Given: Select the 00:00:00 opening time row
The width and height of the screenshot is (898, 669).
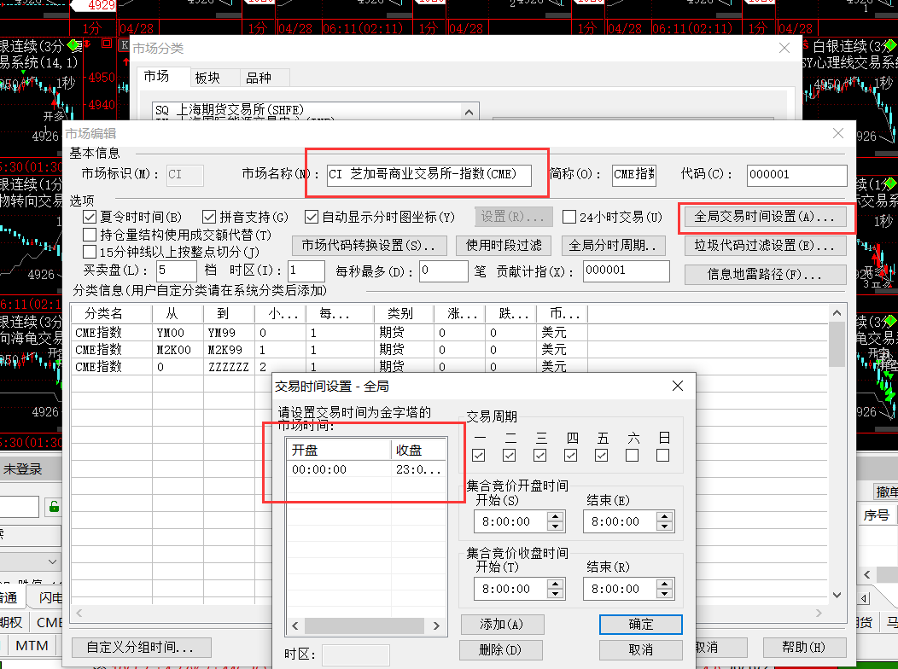Looking at the screenshot, I should [339, 469].
